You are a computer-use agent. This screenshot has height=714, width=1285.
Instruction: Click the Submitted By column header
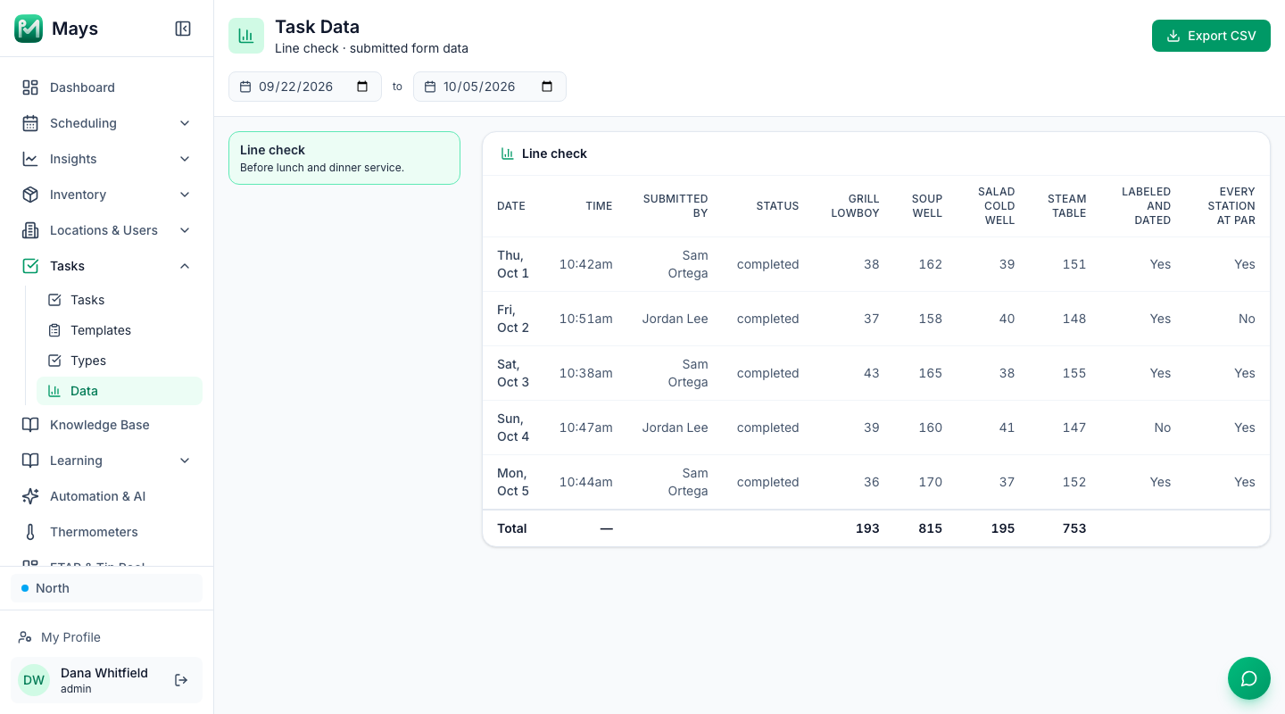(x=676, y=206)
